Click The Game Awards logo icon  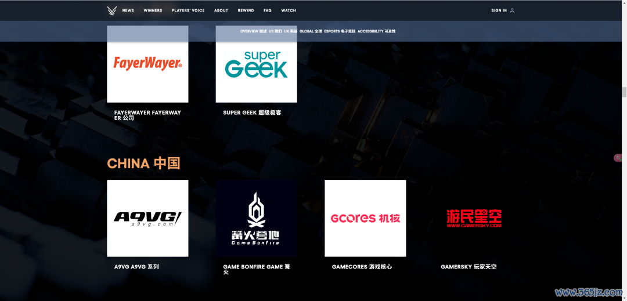[112, 10]
